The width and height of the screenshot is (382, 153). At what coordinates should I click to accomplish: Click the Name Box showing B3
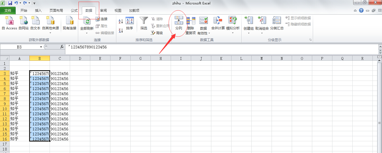19,47
